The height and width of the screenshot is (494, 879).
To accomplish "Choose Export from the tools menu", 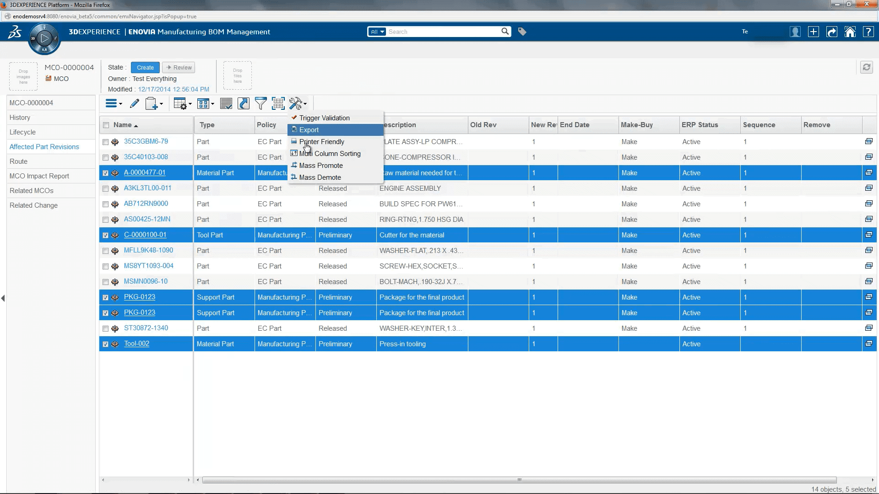I will pos(336,130).
